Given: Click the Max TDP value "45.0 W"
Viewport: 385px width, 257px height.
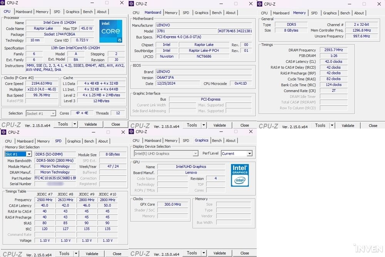Looking at the screenshot, I should [x=87, y=28].
